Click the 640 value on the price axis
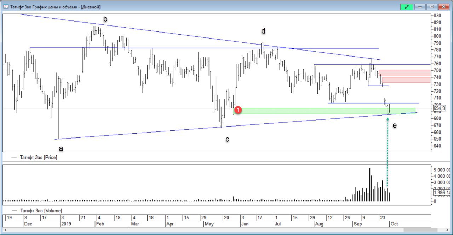The width and height of the screenshot is (453, 235). coord(437,146)
